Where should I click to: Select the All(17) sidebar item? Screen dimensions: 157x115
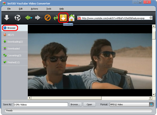pyautogui.click(x=14, y=35)
